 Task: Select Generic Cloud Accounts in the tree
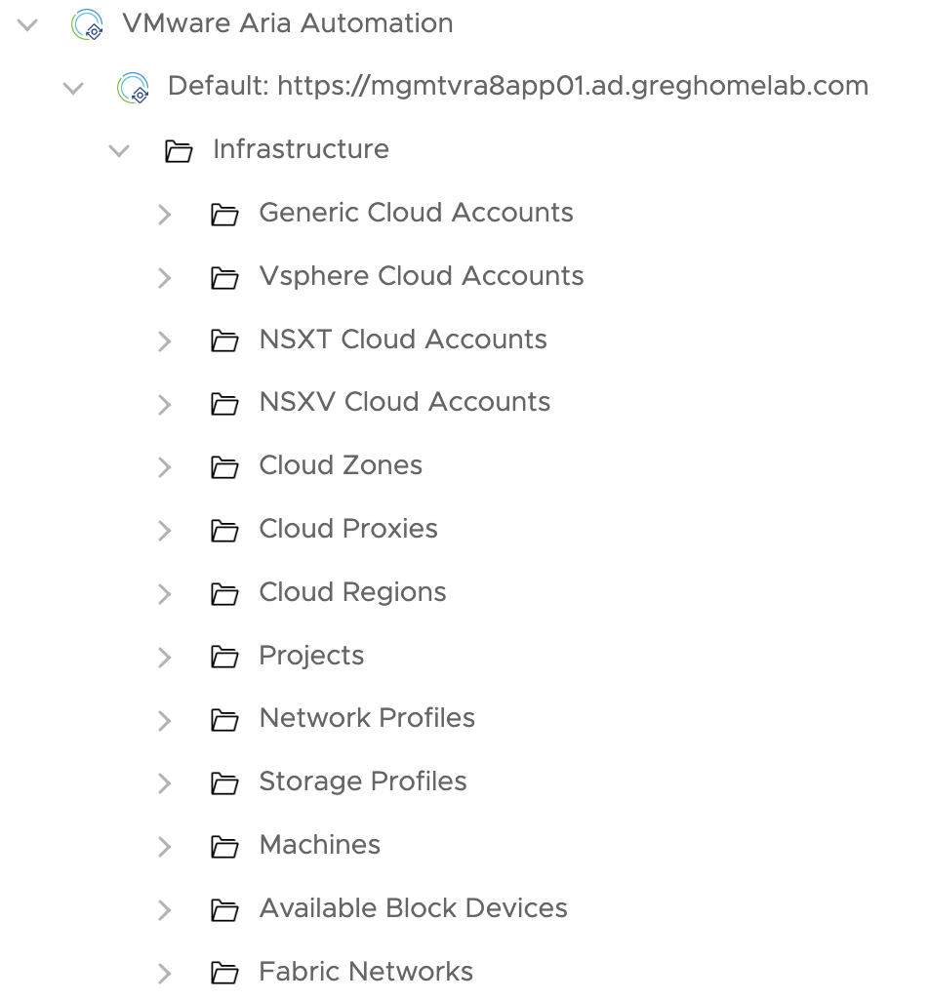click(417, 213)
